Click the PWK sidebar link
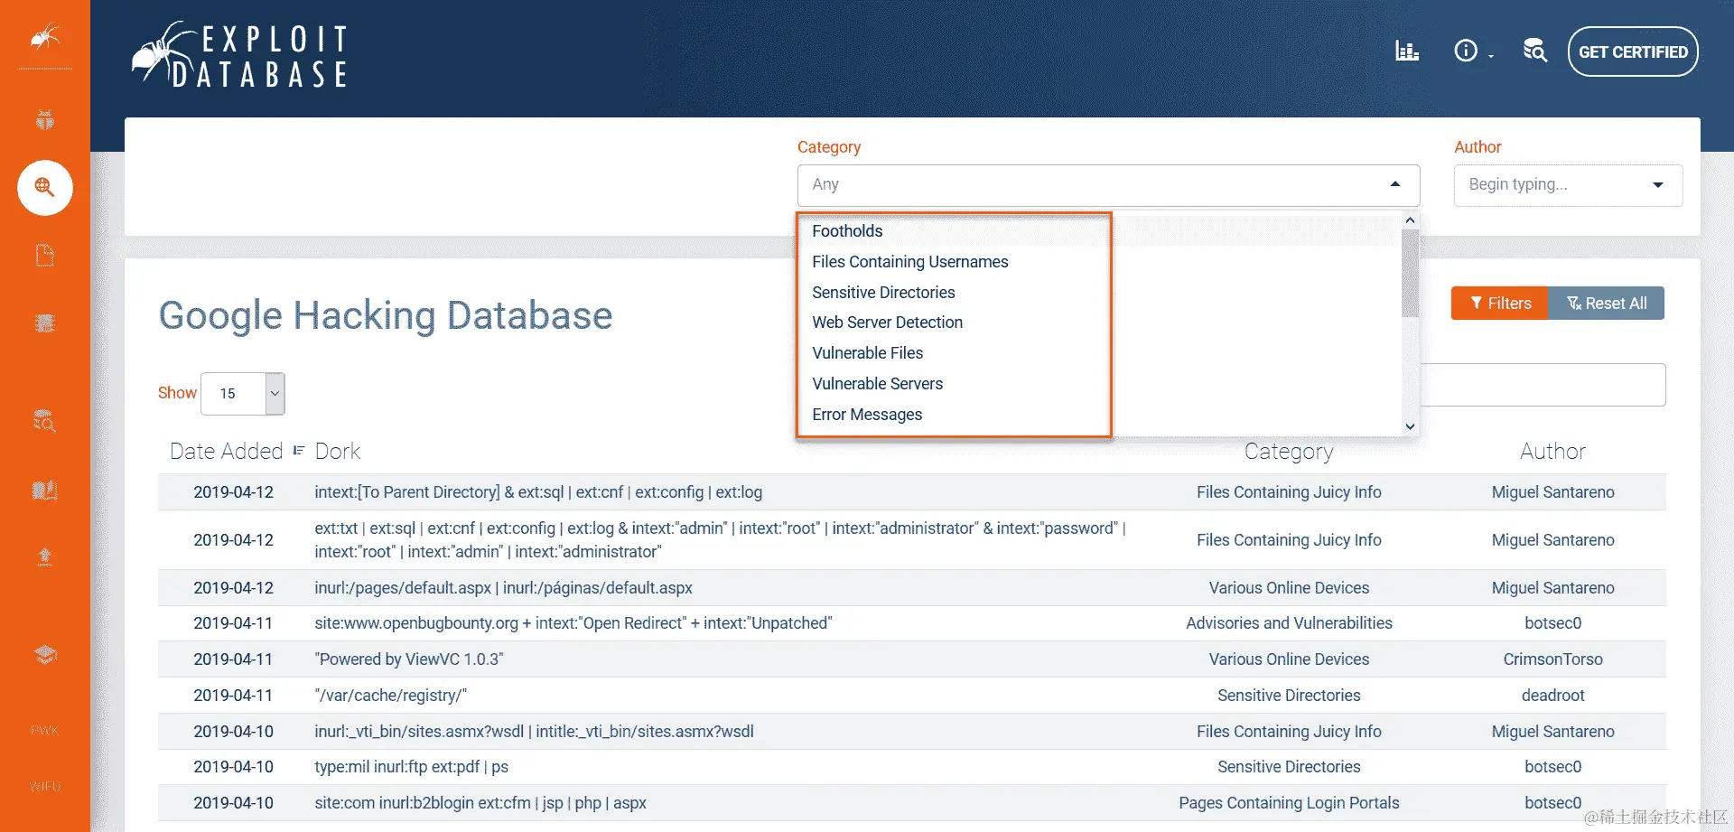 (44, 730)
